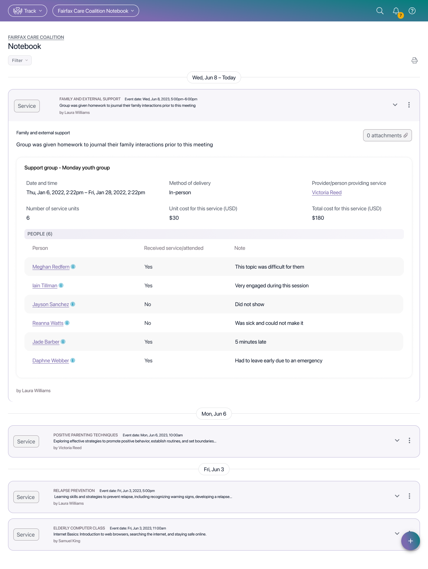Open the Filter dropdown
Screen dimensions: 428x569
[20, 60]
